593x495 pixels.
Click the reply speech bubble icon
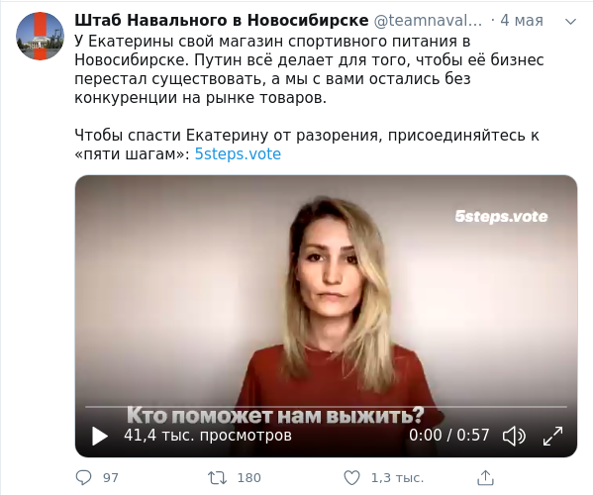click(x=83, y=477)
